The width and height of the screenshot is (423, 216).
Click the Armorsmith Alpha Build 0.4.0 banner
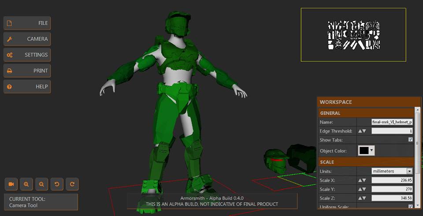tap(212, 201)
